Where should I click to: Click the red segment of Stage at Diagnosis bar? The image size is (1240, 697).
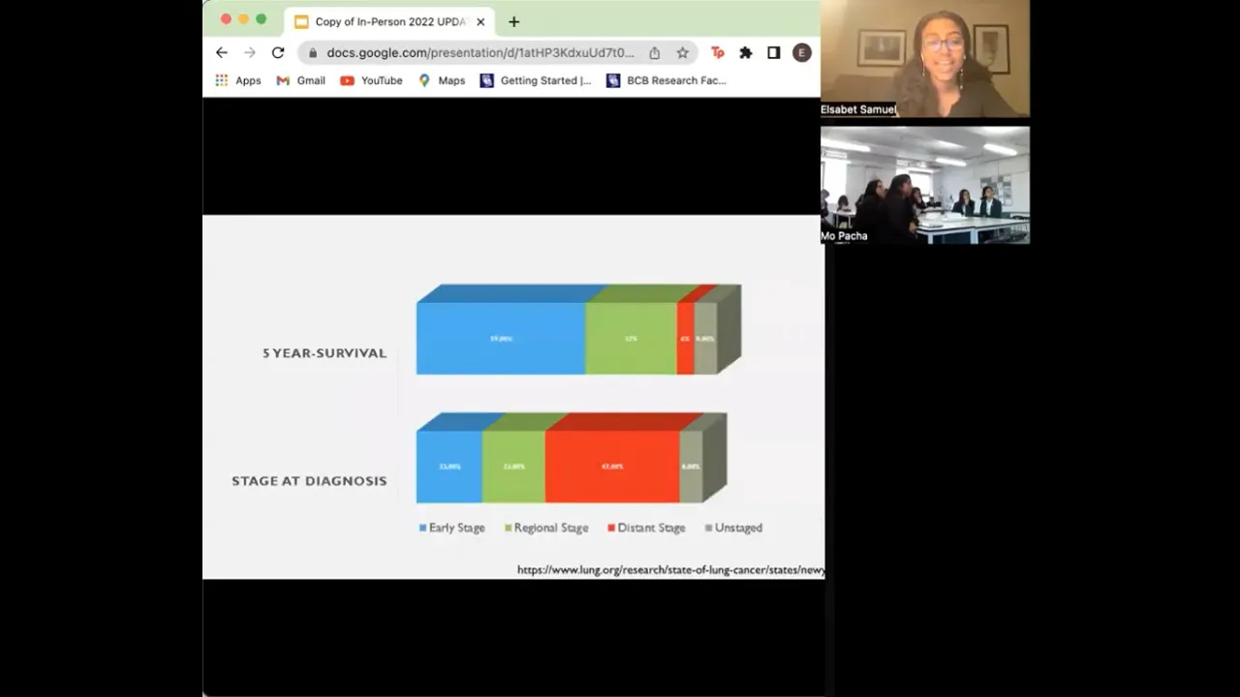(x=612, y=467)
